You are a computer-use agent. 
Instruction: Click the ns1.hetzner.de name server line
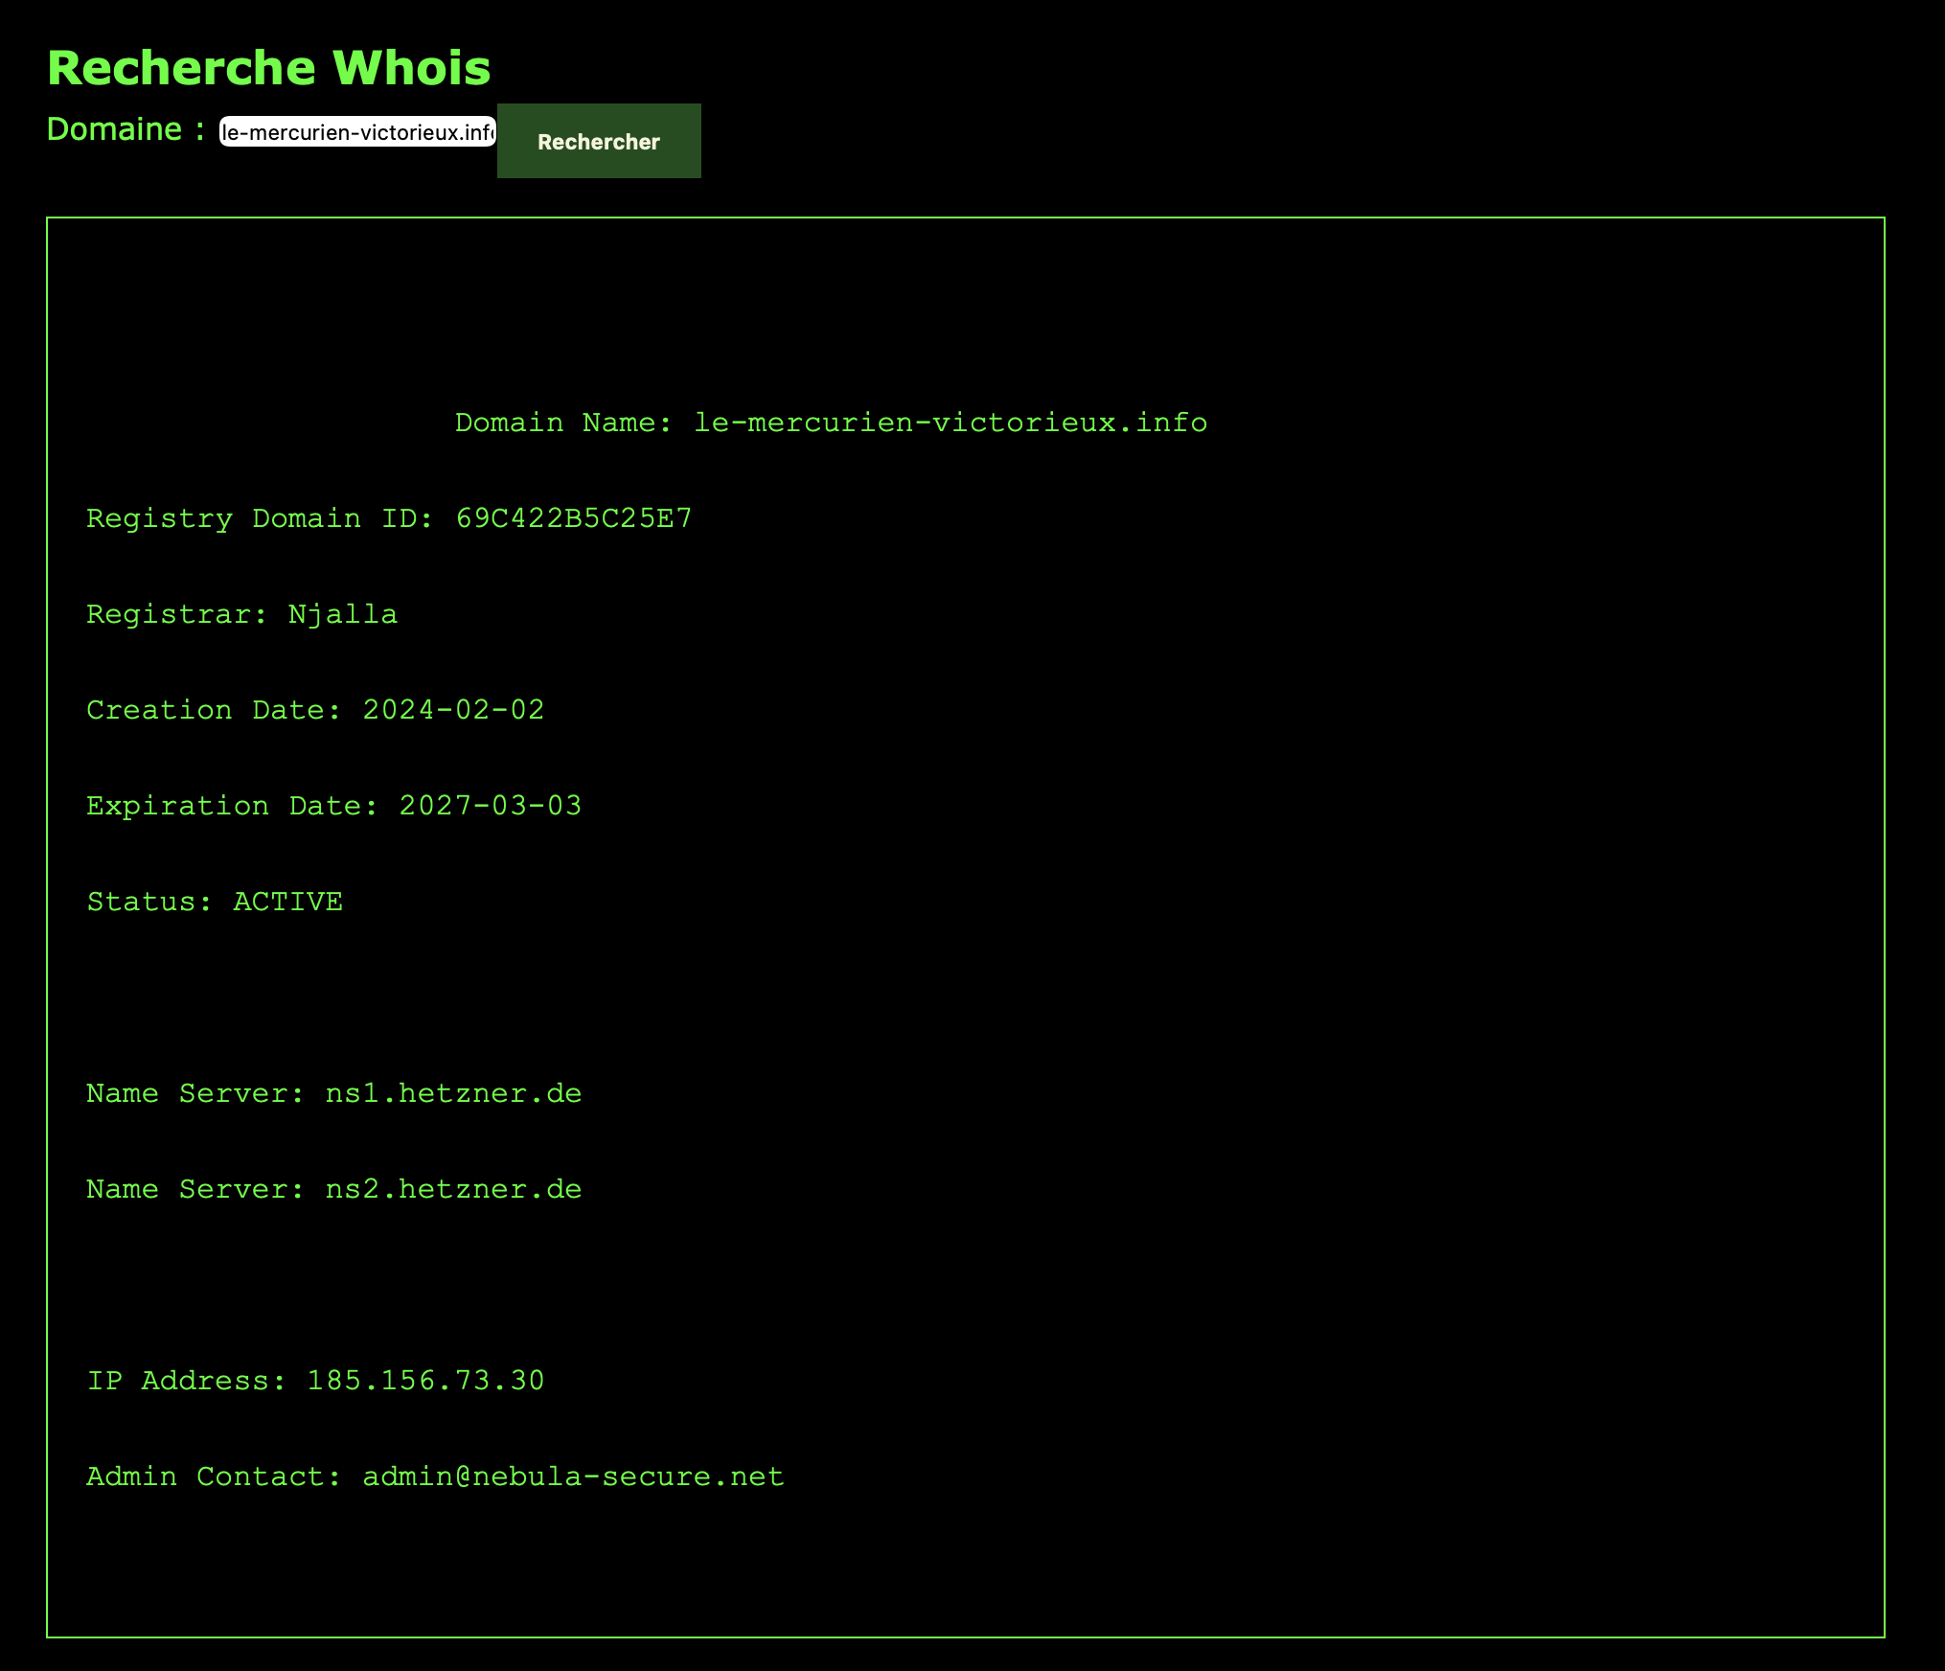pyautogui.click(x=333, y=1093)
